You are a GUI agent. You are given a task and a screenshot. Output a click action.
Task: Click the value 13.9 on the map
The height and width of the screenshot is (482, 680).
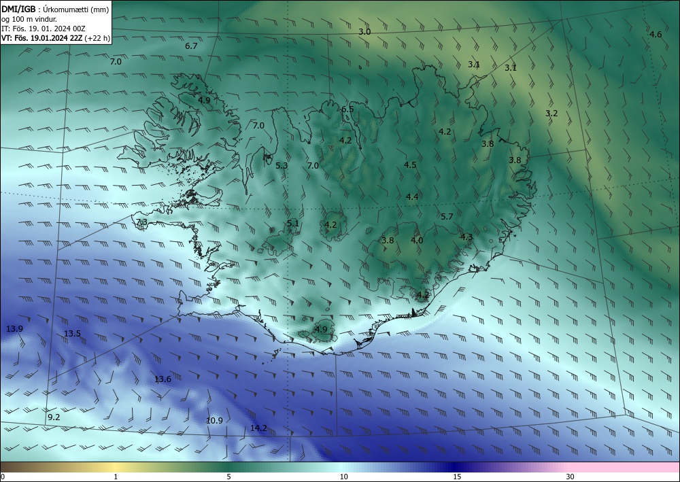click(14, 329)
